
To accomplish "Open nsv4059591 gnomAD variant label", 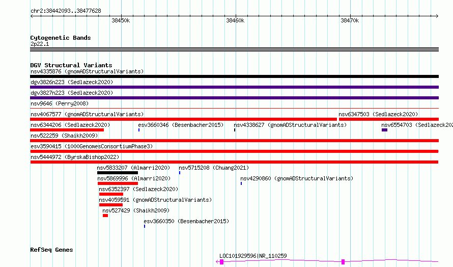I will [x=155, y=200].
